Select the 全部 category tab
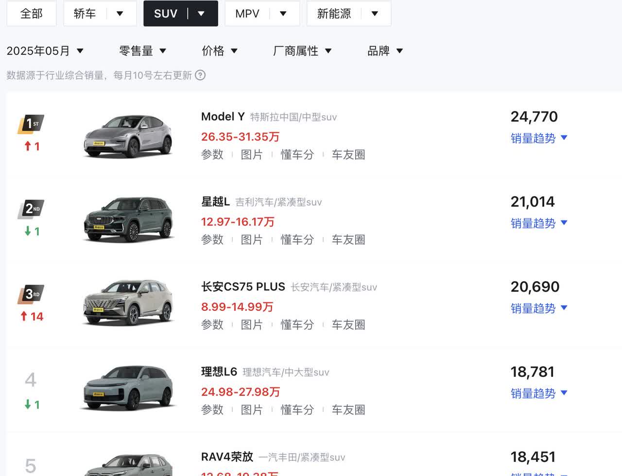Viewport: 622px width, 476px height. (x=32, y=14)
